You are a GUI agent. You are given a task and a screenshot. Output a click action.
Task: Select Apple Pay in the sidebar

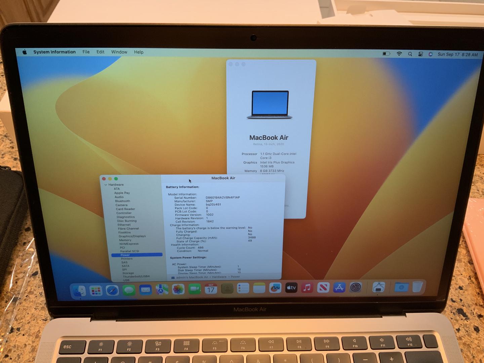[x=122, y=193]
